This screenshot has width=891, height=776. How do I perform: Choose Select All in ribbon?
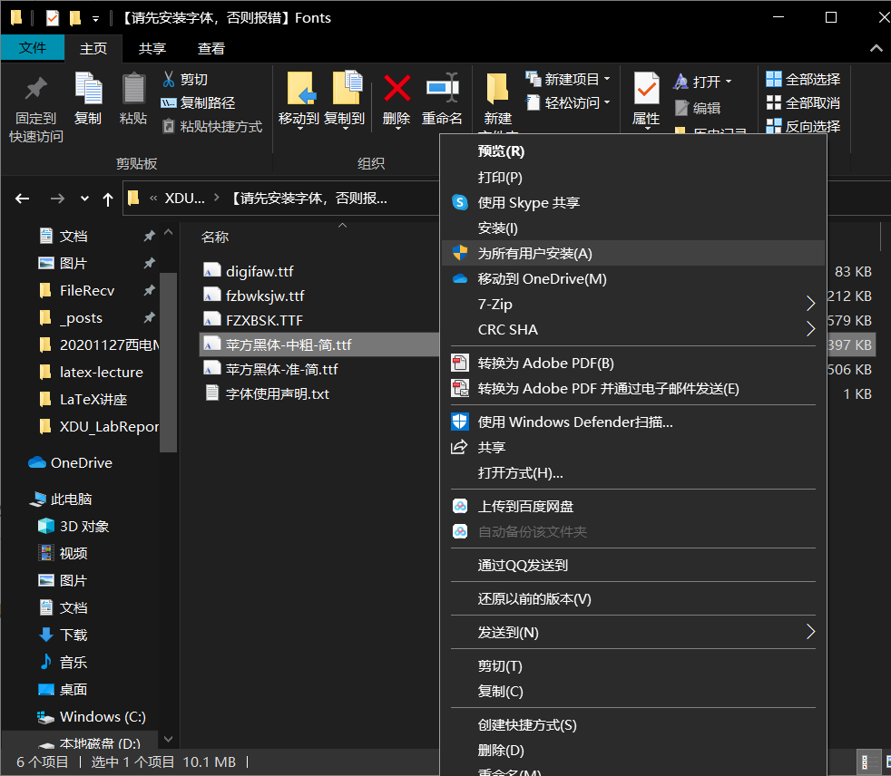click(803, 80)
